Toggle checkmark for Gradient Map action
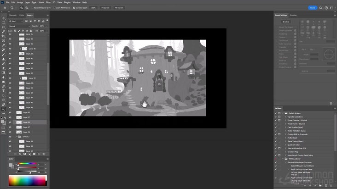The image size is (337, 189). 276,152
